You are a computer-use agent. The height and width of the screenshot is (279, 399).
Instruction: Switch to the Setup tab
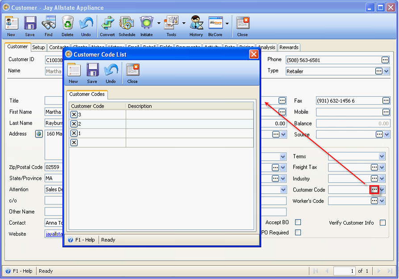tap(38, 47)
